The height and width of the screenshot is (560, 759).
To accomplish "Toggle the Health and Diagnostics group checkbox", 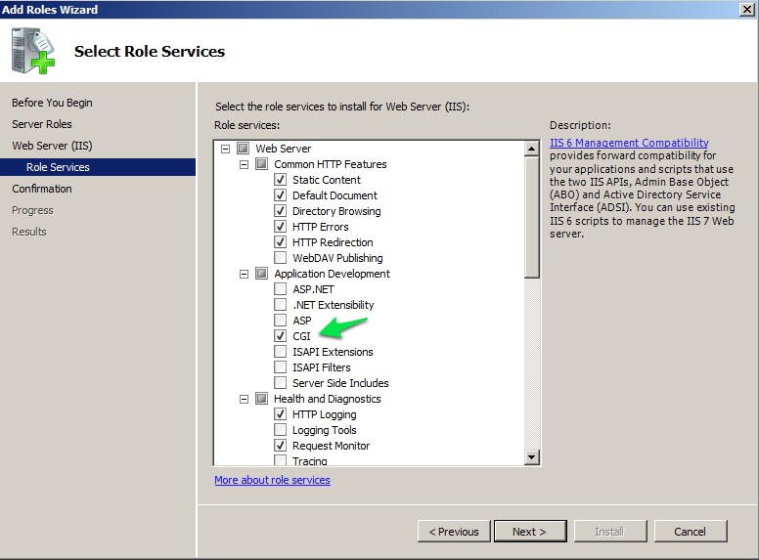I will coord(261,399).
